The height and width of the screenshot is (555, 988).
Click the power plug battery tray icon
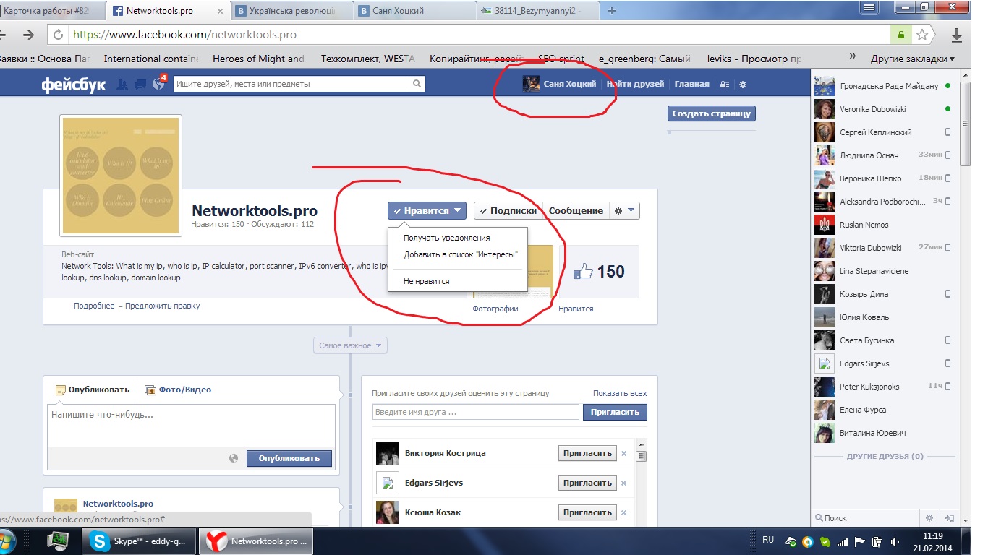click(877, 541)
